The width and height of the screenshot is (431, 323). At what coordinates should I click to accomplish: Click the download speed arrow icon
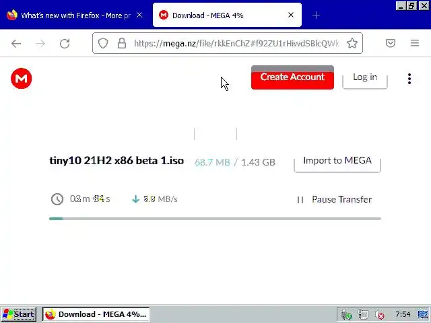(x=135, y=199)
